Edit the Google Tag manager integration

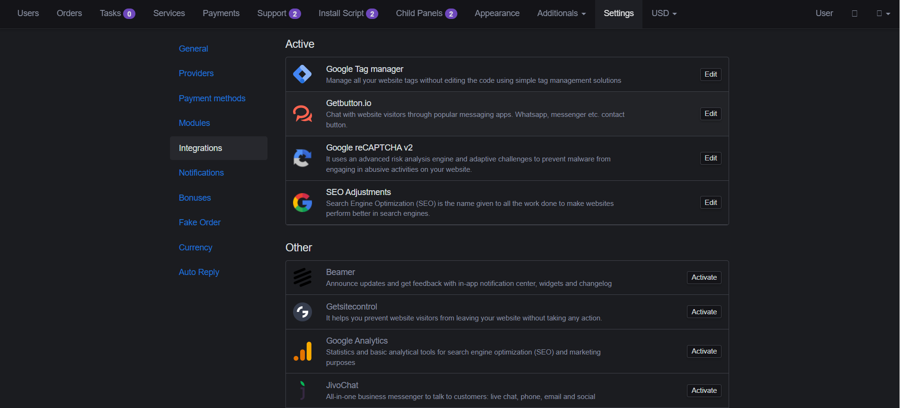(710, 74)
